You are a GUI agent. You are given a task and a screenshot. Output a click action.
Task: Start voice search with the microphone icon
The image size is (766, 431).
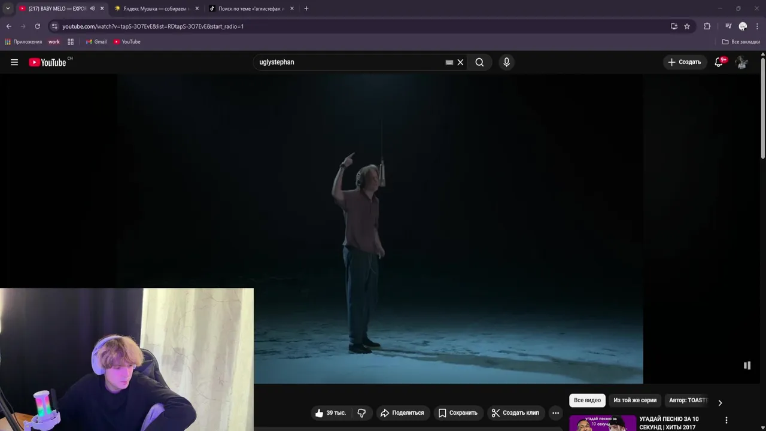pyautogui.click(x=506, y=62)
